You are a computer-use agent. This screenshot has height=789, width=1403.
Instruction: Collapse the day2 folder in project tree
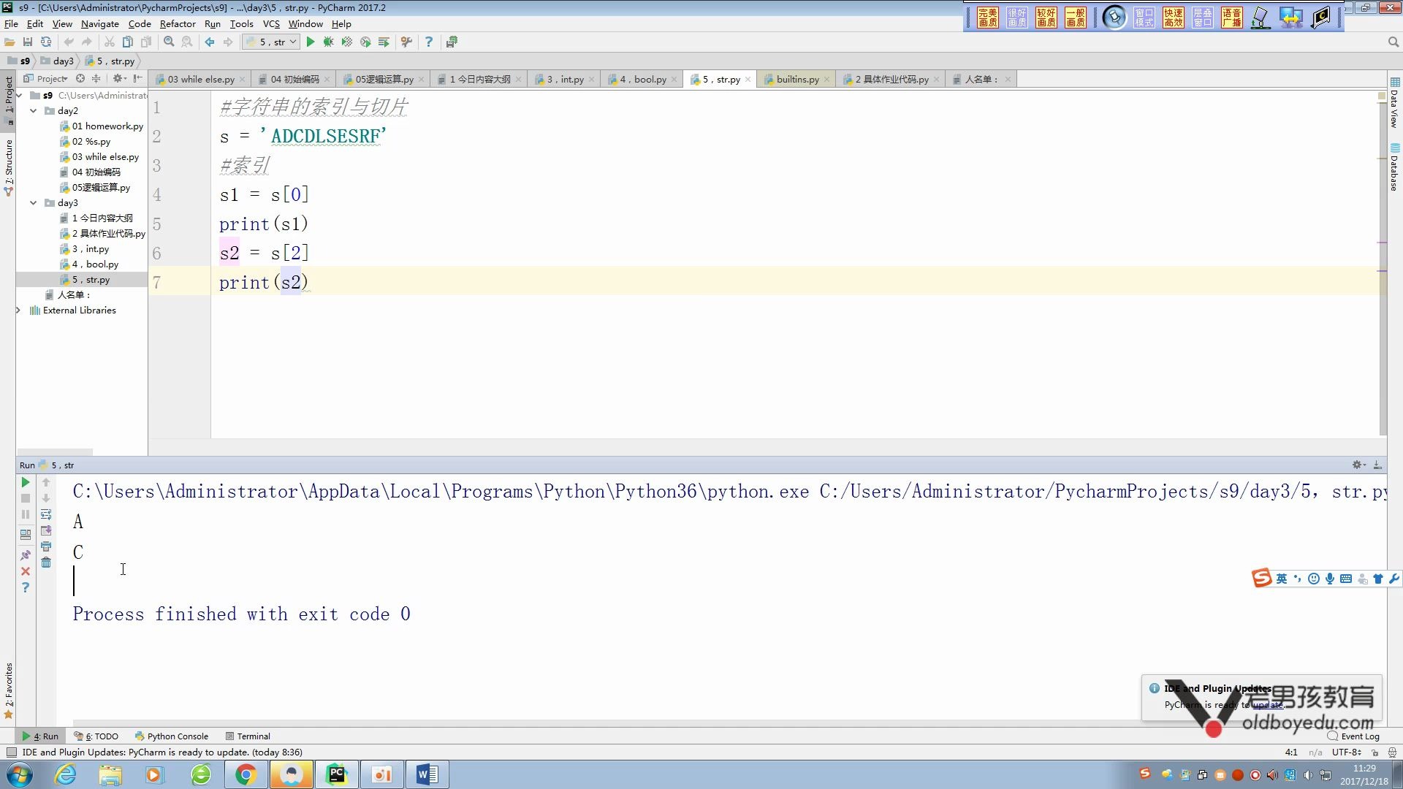point(34,111)
